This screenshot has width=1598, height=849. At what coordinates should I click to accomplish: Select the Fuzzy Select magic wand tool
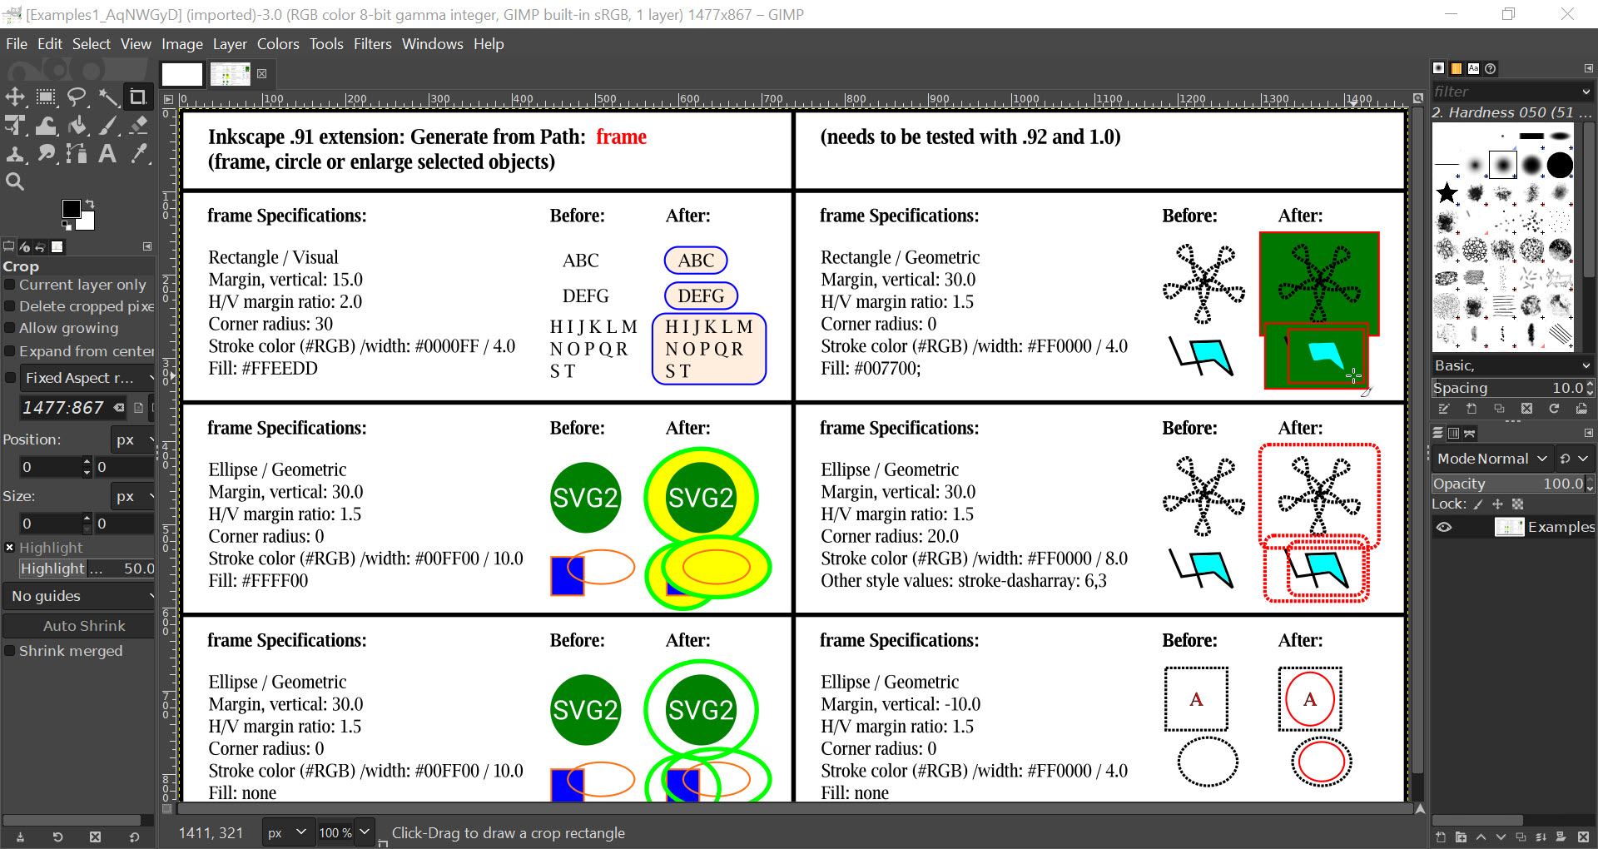(x=108, y=97)
